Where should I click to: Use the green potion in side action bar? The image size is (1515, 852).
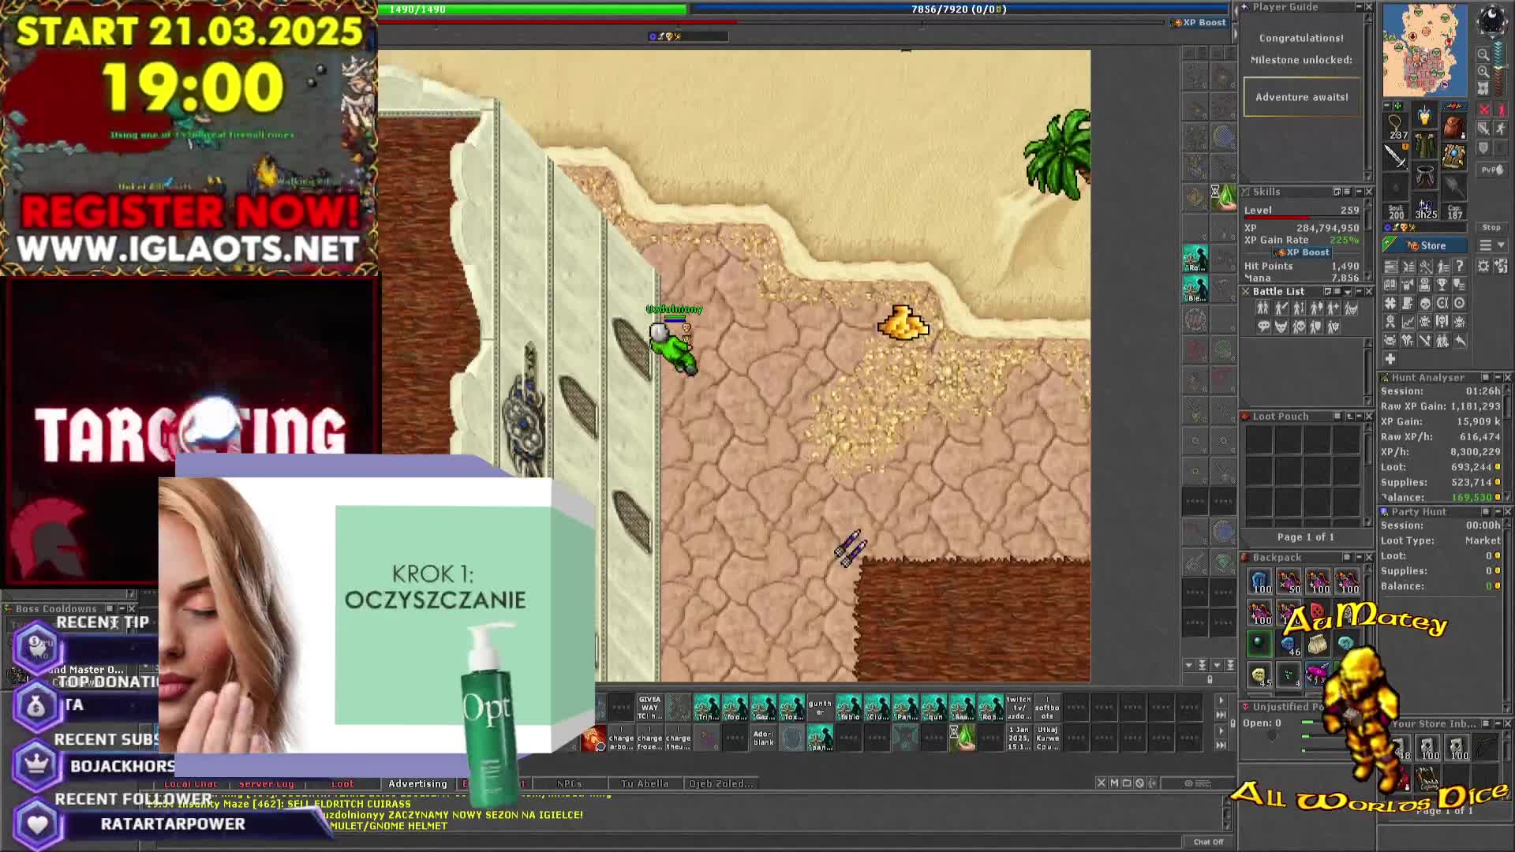(1224, 198)
